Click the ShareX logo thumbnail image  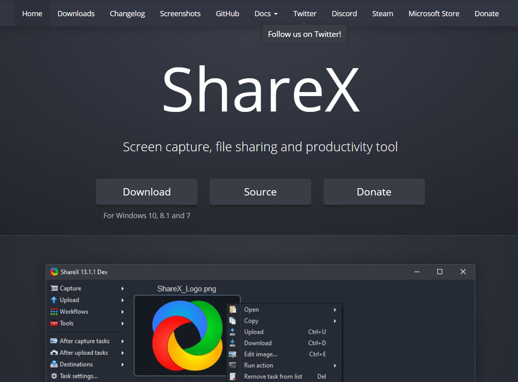[187, 335]
